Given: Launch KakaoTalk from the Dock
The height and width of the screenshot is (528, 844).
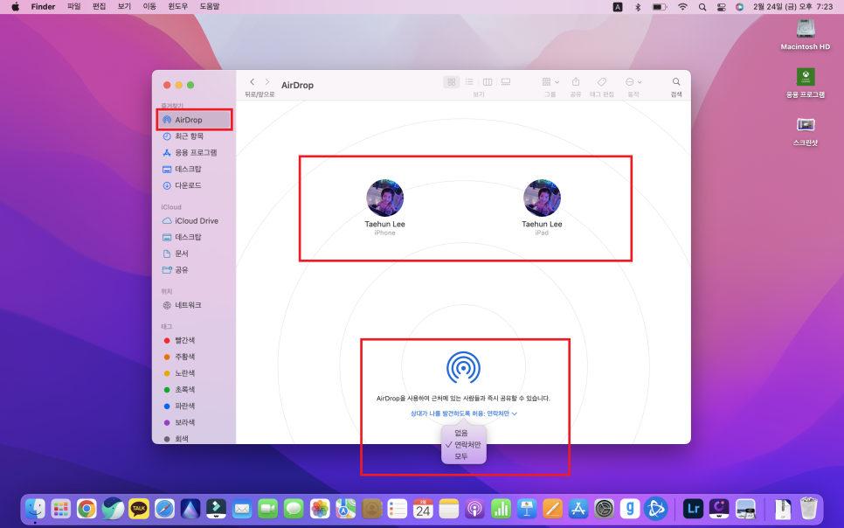Looking at the screenshot, I should [x=139, y=508].
